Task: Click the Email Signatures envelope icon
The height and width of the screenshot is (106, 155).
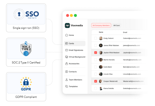Action: (66, 50)
